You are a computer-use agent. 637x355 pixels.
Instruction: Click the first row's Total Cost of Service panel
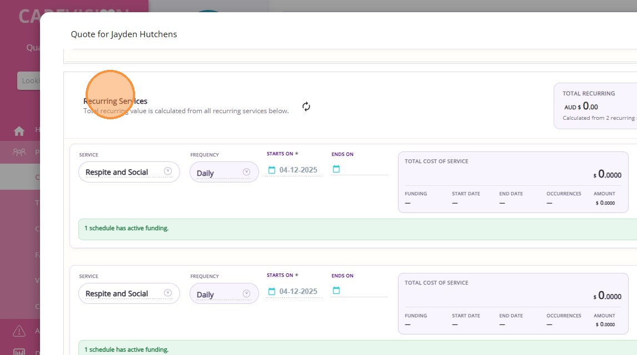[x=512, y=182]
